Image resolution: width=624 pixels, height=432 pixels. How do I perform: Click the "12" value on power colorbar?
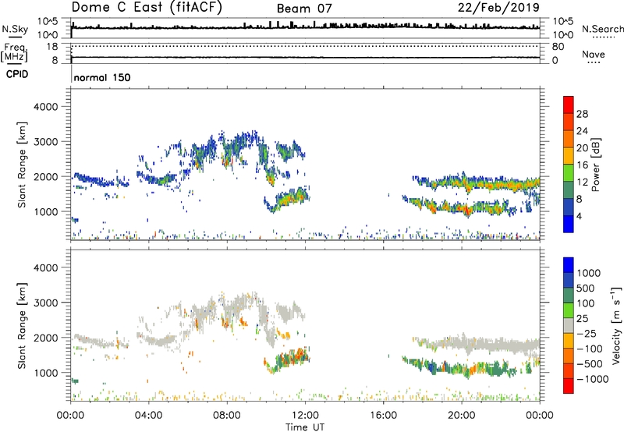582,182
